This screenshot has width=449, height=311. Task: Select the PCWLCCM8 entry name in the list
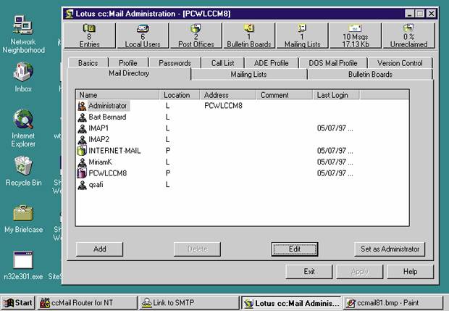pyautogui.click(x=108, y=173)
